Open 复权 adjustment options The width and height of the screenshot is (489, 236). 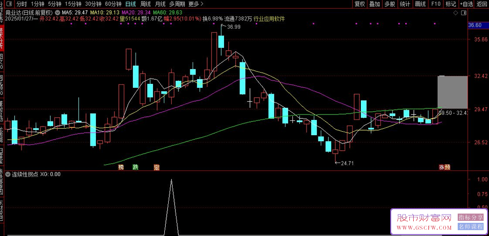point(359,4)
